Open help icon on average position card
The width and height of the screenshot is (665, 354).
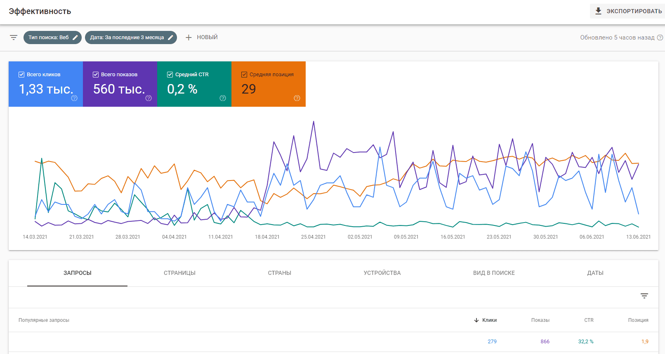click(x=297, y=98)
